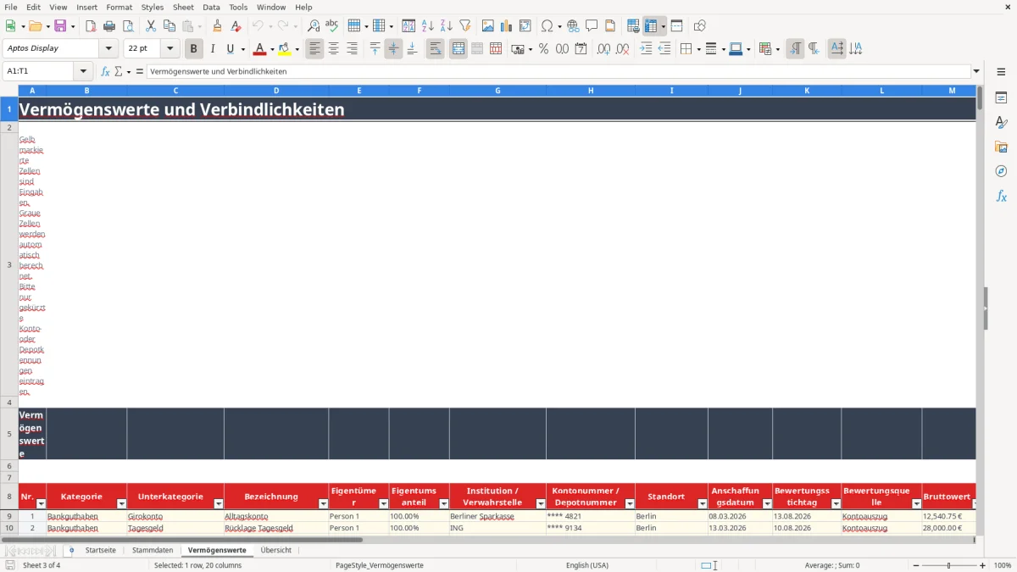1017x572 pixels.
Task: Sort ascending A to Z
Action: click(428, 26)
